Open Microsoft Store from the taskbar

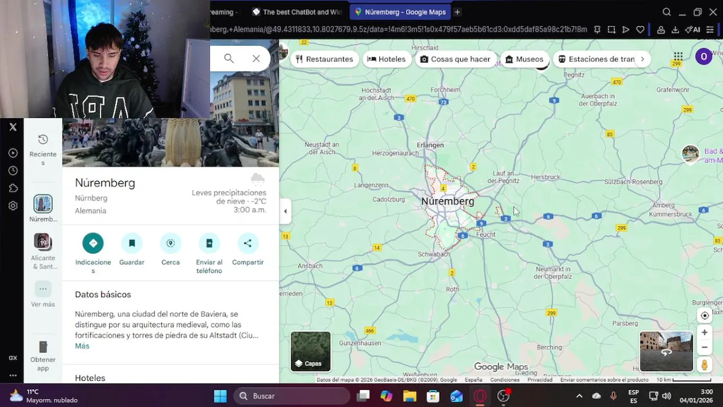(433, 396)
